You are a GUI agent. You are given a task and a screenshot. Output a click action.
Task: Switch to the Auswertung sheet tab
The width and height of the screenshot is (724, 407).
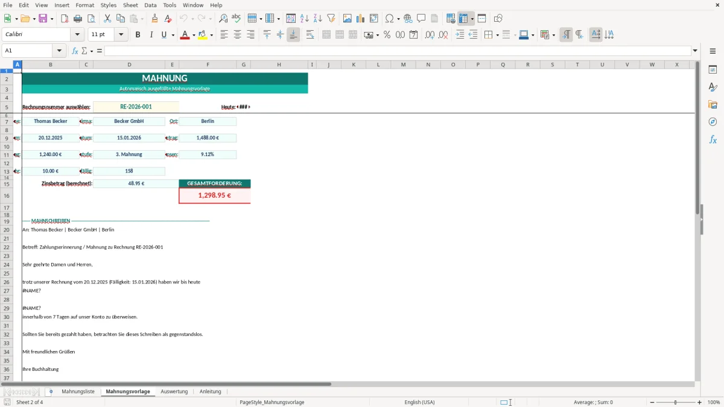click(x=174, y=391)
